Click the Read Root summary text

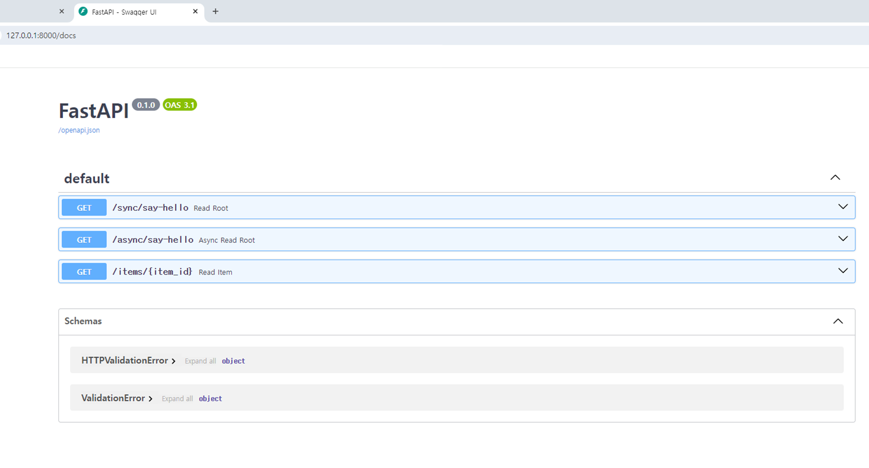[x=211, y=208]
